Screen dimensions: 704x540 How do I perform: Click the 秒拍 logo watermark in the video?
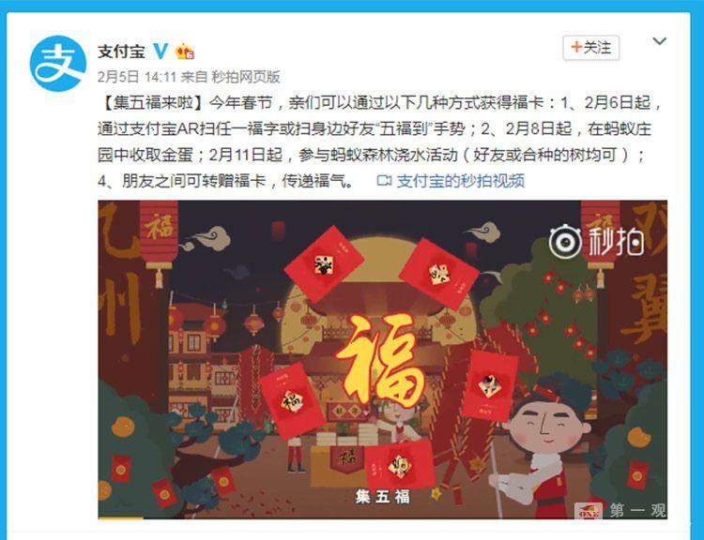(597, 241)
